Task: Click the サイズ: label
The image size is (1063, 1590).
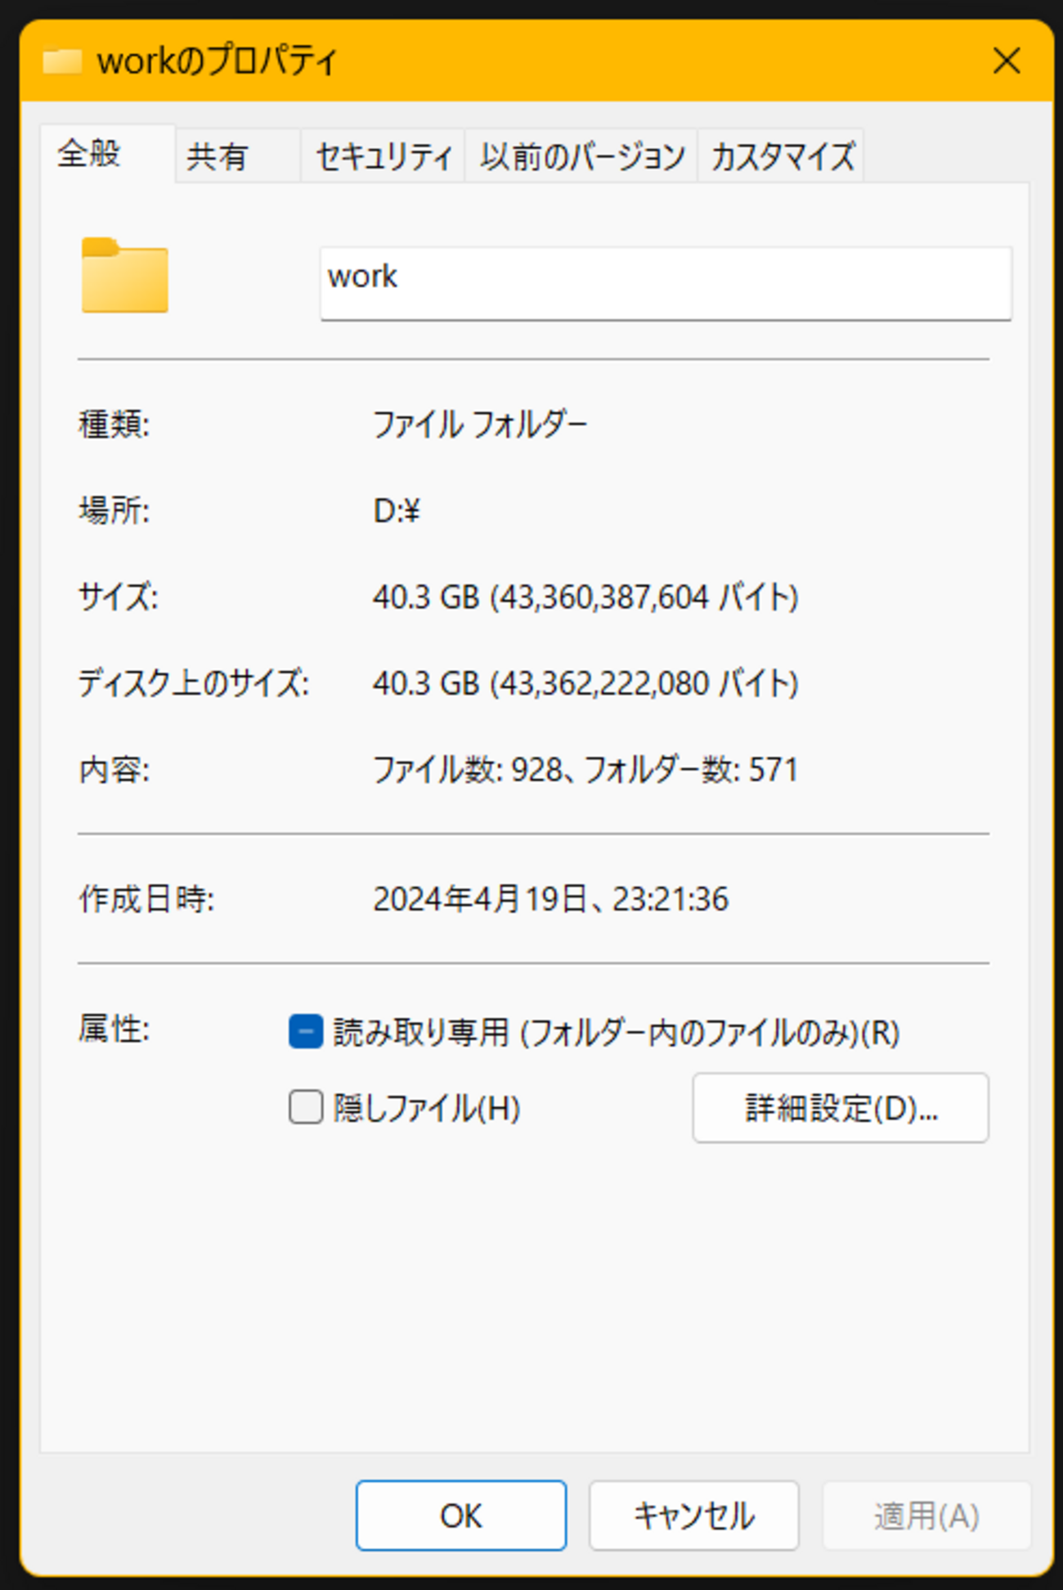Action: pos(118,597)
